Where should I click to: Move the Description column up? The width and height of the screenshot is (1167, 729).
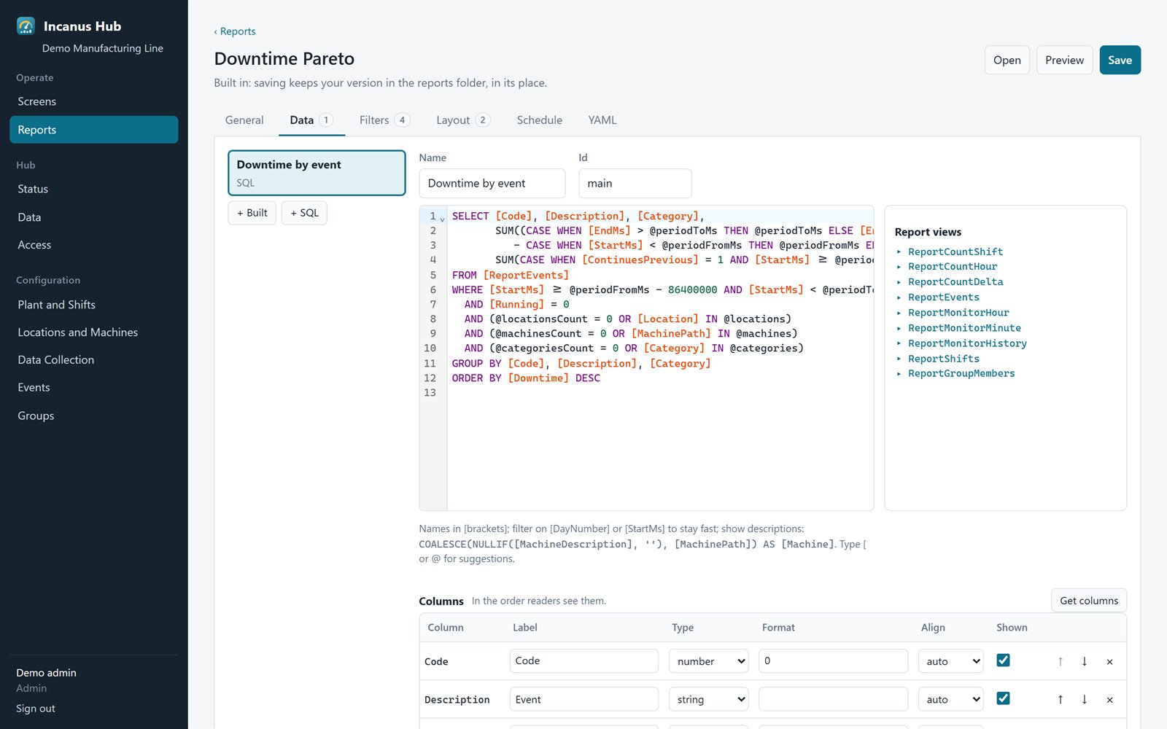tap(1060, 699)
